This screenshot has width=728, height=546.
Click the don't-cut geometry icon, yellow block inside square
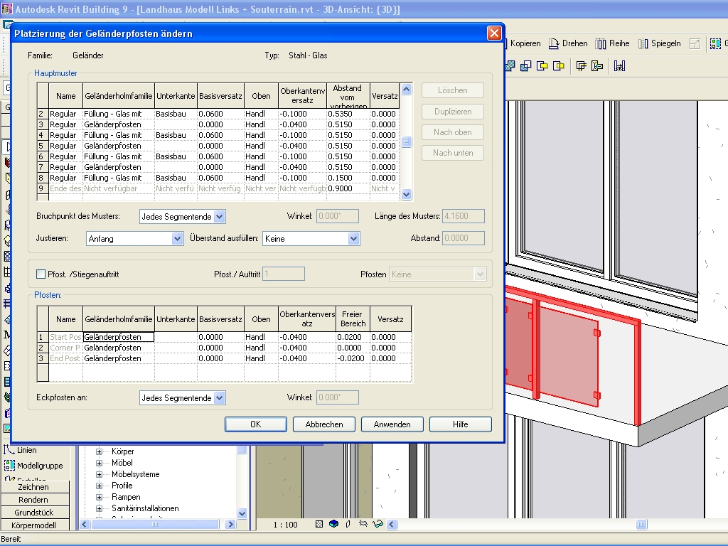pos(558,66)
